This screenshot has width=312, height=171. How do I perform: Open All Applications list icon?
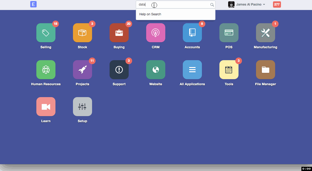192,70
